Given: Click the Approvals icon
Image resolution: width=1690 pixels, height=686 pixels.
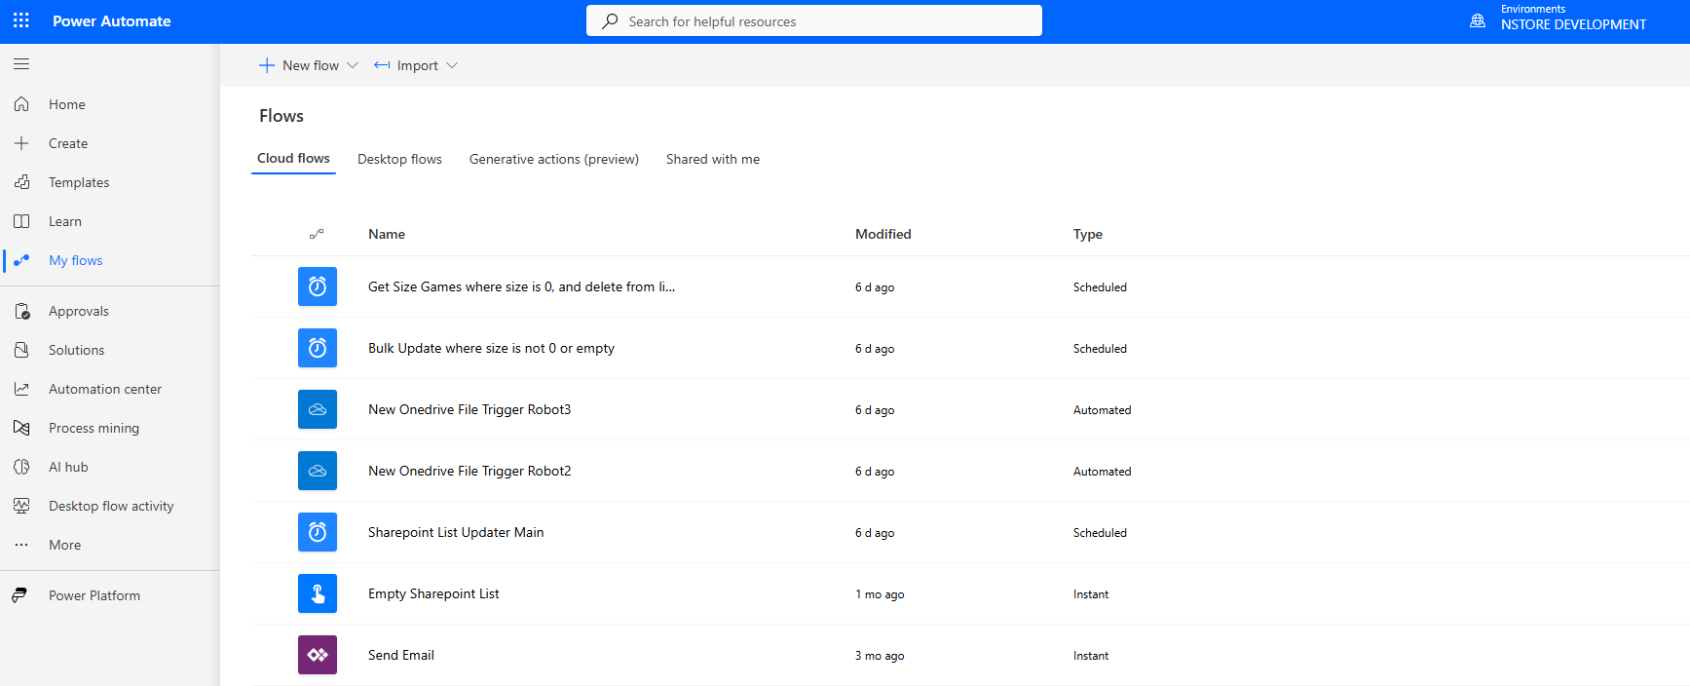Looking at the screenshot, I should pyautogui.click(x=21, y=311).
